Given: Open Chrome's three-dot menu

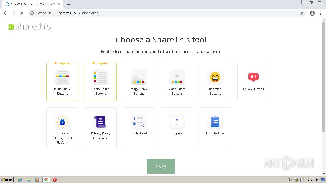Looking at the screenshot, I should click(320, 13).
